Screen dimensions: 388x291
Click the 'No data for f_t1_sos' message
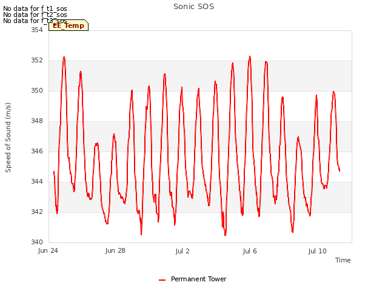35,8
